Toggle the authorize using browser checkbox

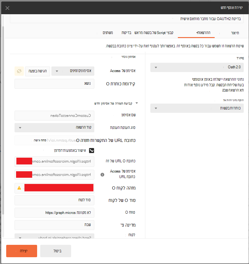point(92,151)
